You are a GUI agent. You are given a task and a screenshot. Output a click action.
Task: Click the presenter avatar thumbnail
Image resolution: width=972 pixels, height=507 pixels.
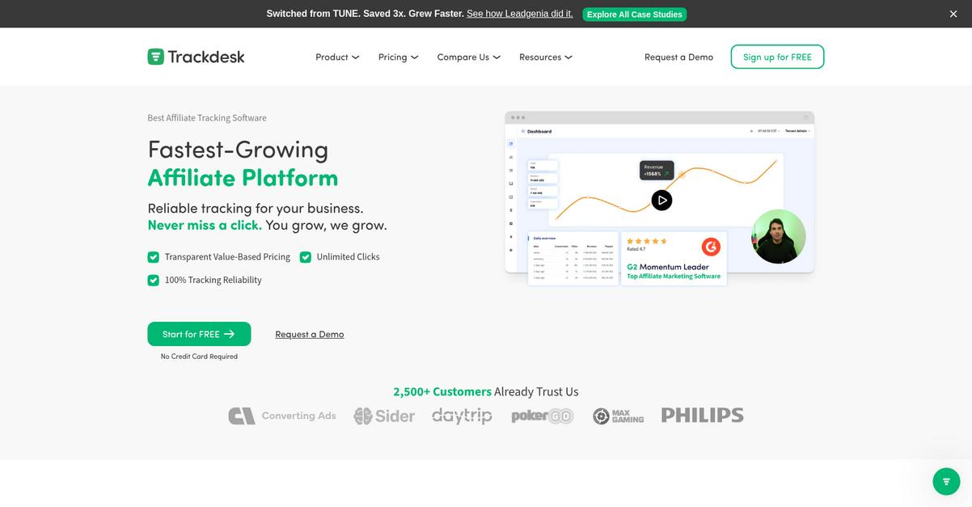click(x=778, y=236)
